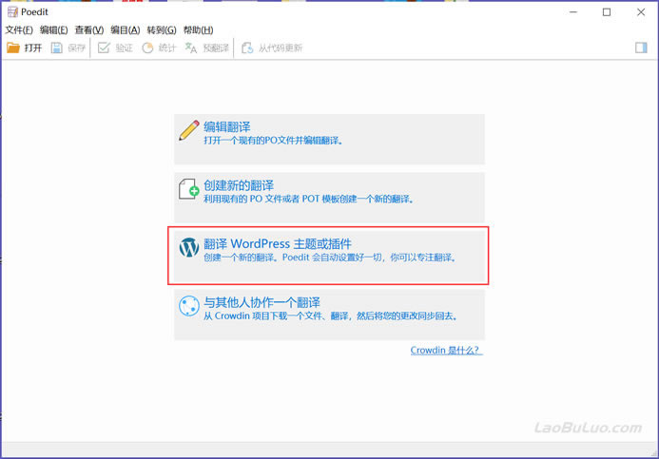Click the 统计 toolbar label

pyautogui.click(x=167, y=48)
